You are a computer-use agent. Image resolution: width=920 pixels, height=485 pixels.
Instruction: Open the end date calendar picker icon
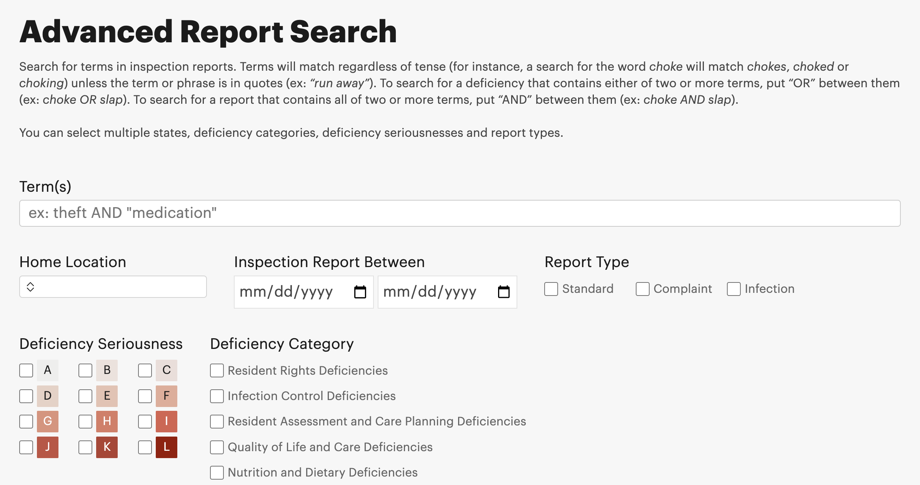click(x=503, y=292)
